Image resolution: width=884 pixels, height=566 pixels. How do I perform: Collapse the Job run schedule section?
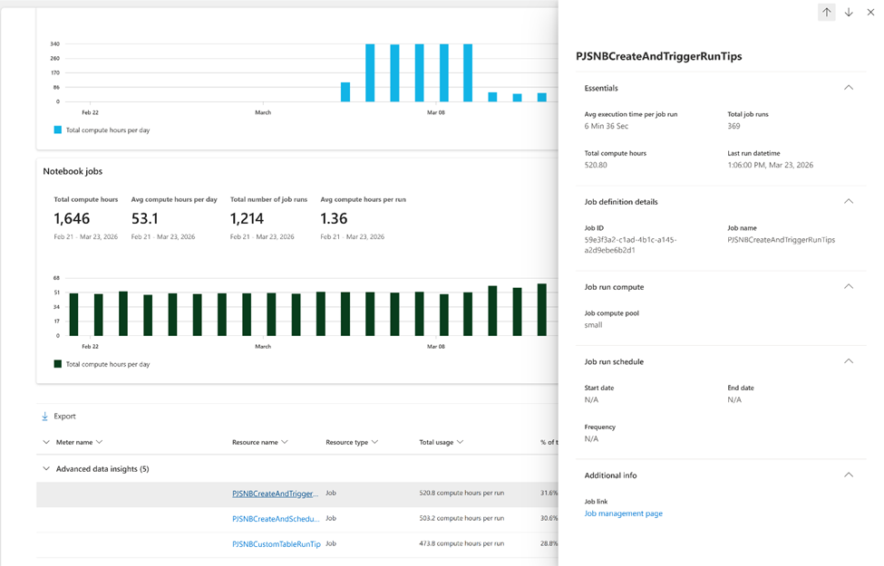click(x=849, y=361)
